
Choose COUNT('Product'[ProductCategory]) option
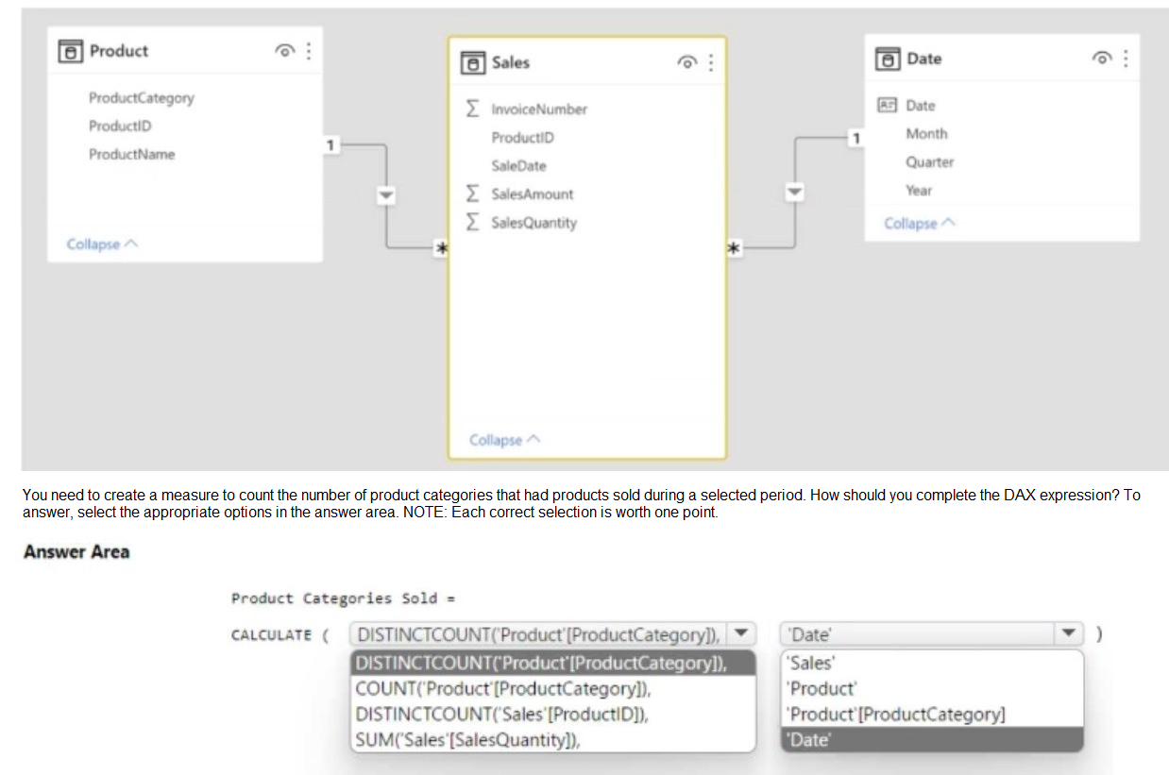point(502,689)
